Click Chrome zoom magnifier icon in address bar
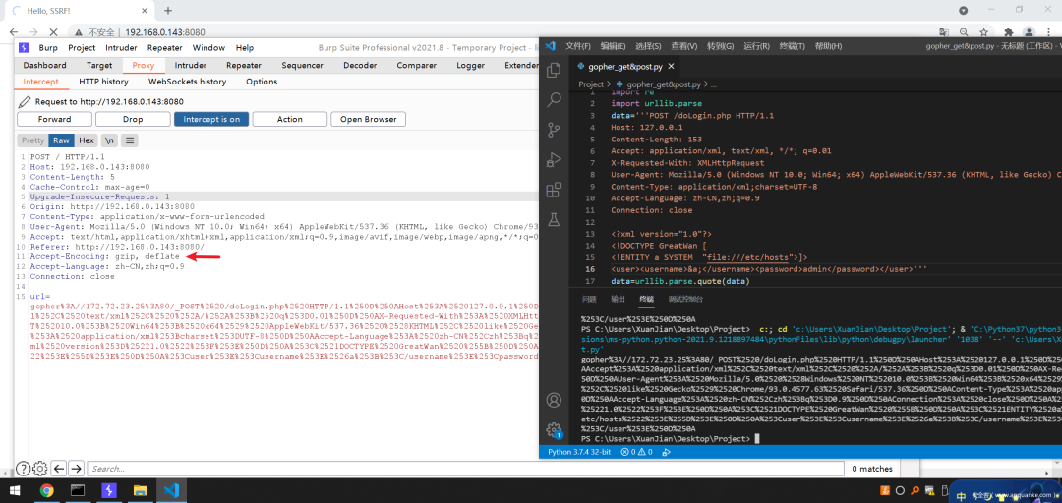Image resolution: width=1062 pixels, height=503 pixels. [x=964, y=31]
